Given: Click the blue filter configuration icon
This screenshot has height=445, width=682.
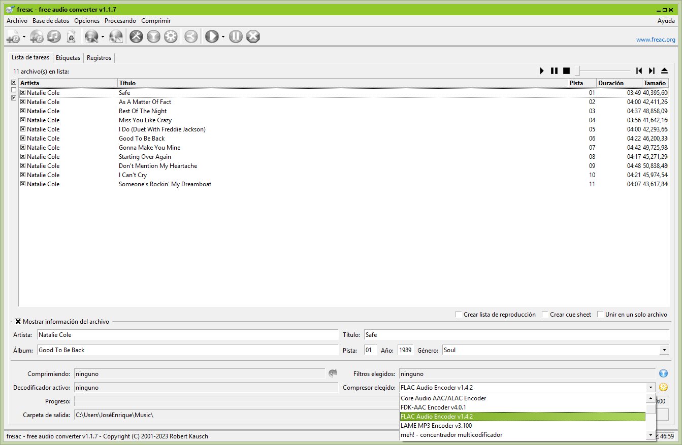Looking at the screenshot, I should coord(663,373).
